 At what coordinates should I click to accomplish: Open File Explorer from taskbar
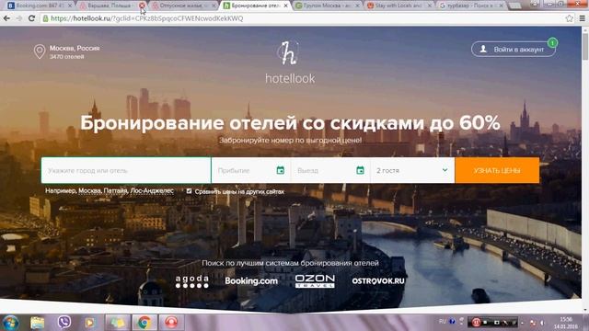pyautogui.click(x=37, y=323)
